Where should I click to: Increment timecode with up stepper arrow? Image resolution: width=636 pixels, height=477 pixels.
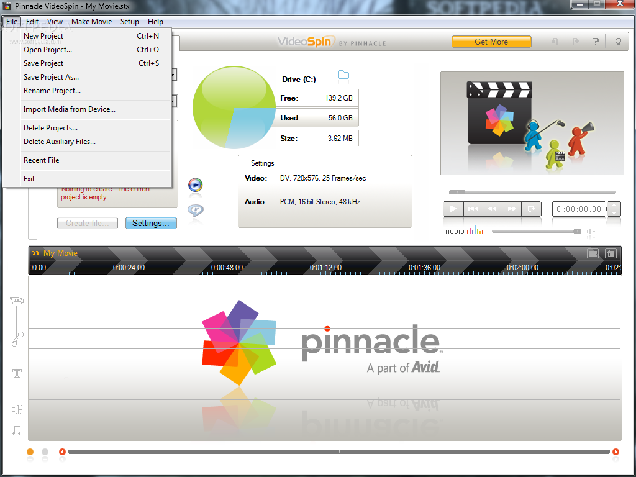click(x=614, y=205)
